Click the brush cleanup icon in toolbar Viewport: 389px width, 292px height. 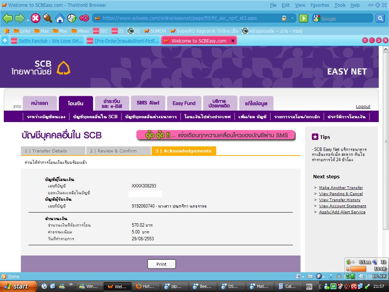click(47, 18)
